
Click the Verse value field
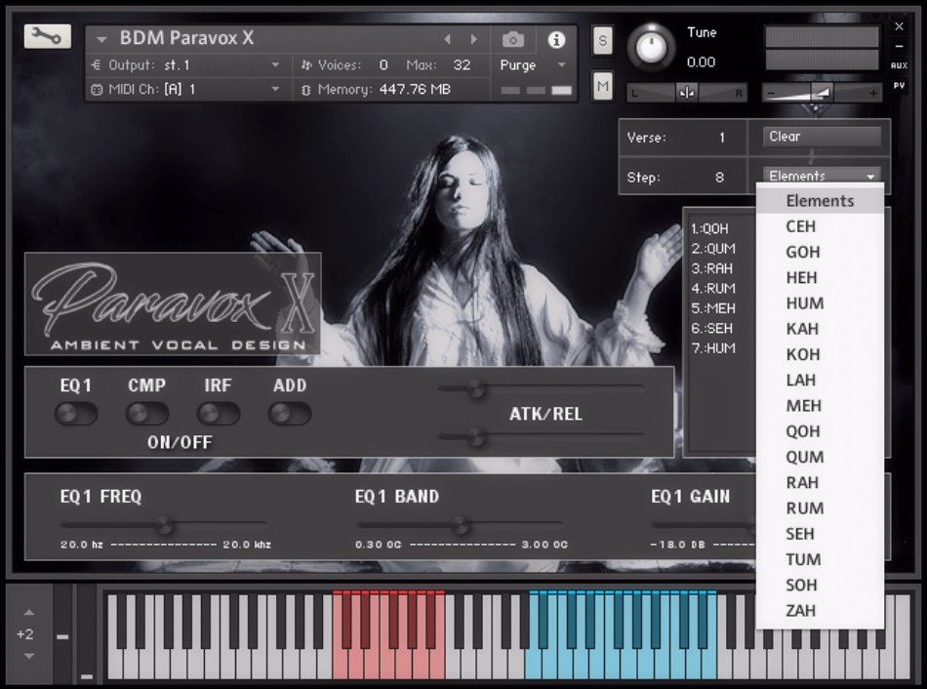(x=722, y=138)
